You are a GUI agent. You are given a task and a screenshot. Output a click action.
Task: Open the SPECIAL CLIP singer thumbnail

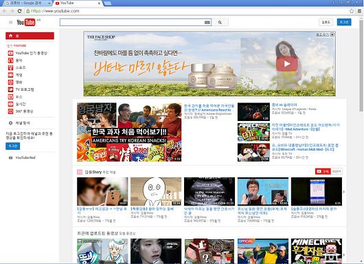click(x=156, y=251)
